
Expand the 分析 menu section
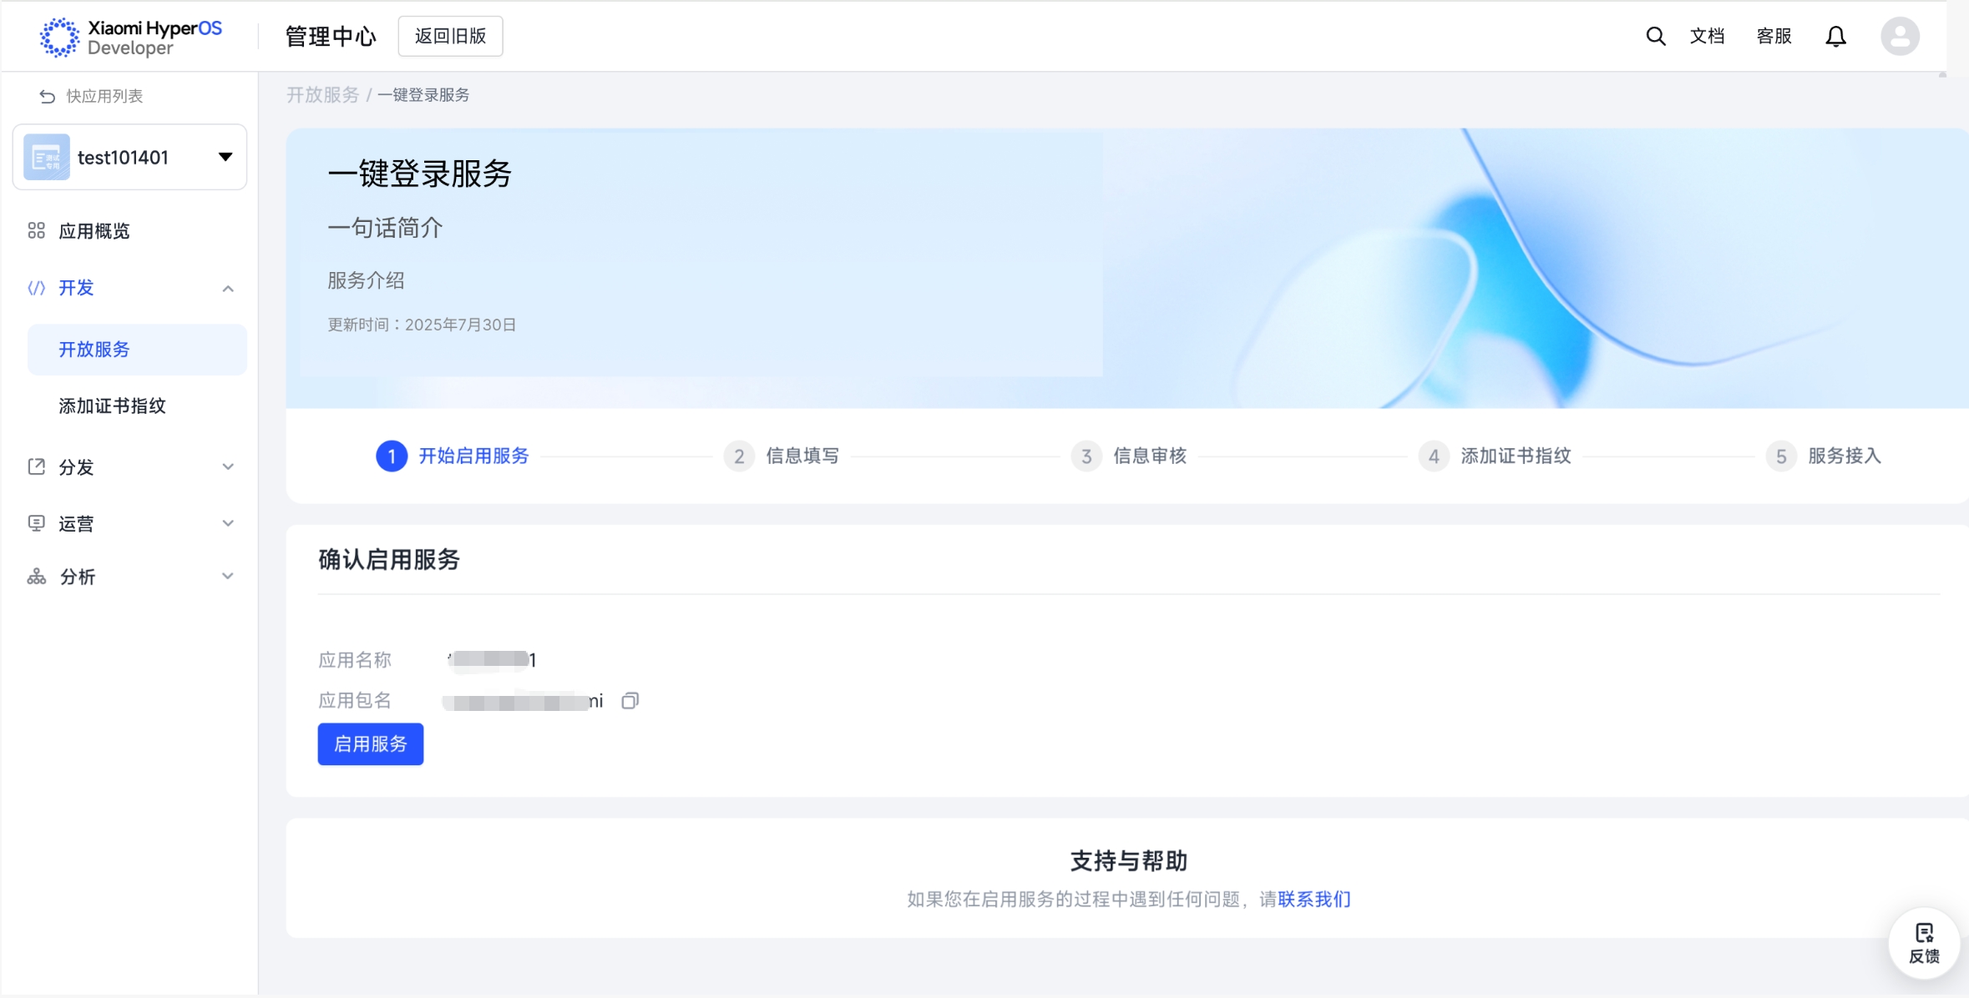[227, 577]
